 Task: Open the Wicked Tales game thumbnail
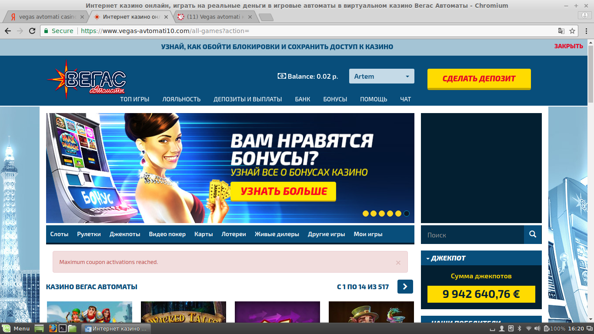(184, 312)
